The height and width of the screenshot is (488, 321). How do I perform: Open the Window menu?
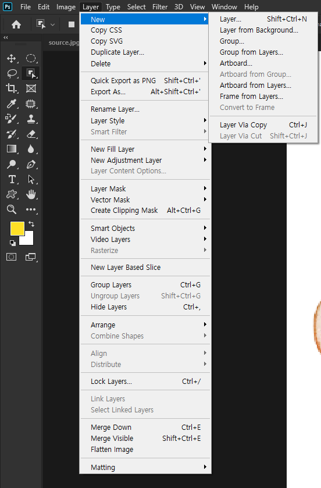(x=224, y=7)
